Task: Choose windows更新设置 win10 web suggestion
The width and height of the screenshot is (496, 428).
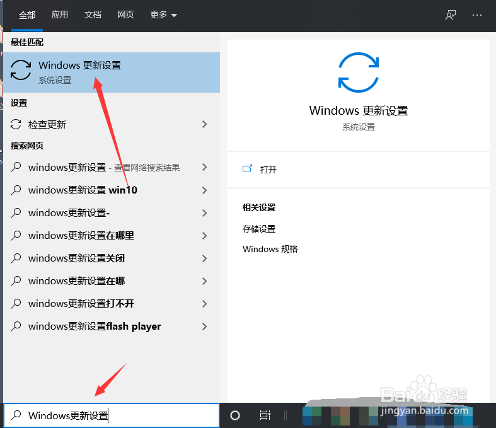Action: [x=112, y=190]
